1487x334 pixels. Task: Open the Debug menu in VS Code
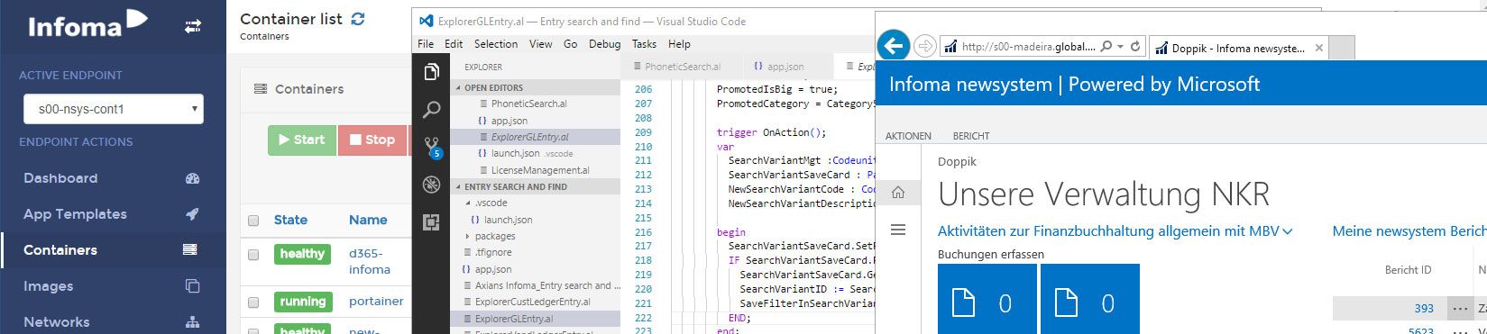(x=605, y=43)
